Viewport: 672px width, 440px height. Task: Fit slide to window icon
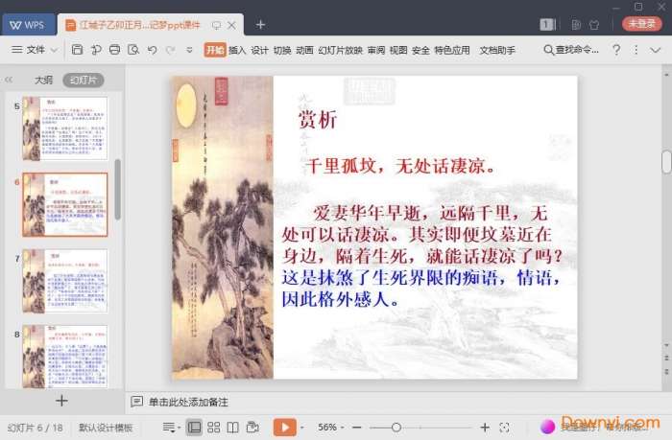point(504,428)
